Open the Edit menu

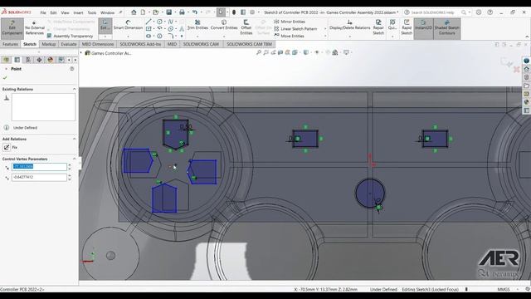pos(53,12)
